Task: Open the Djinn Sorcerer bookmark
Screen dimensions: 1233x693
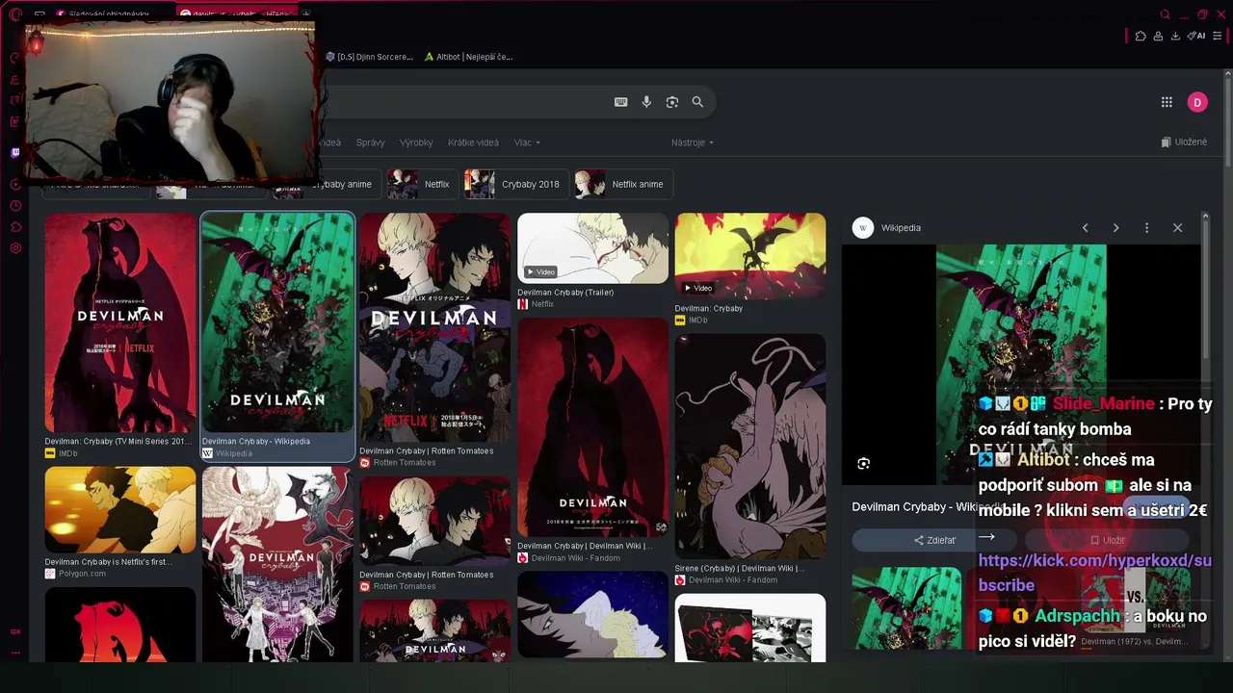Action: tap(370, 57)
